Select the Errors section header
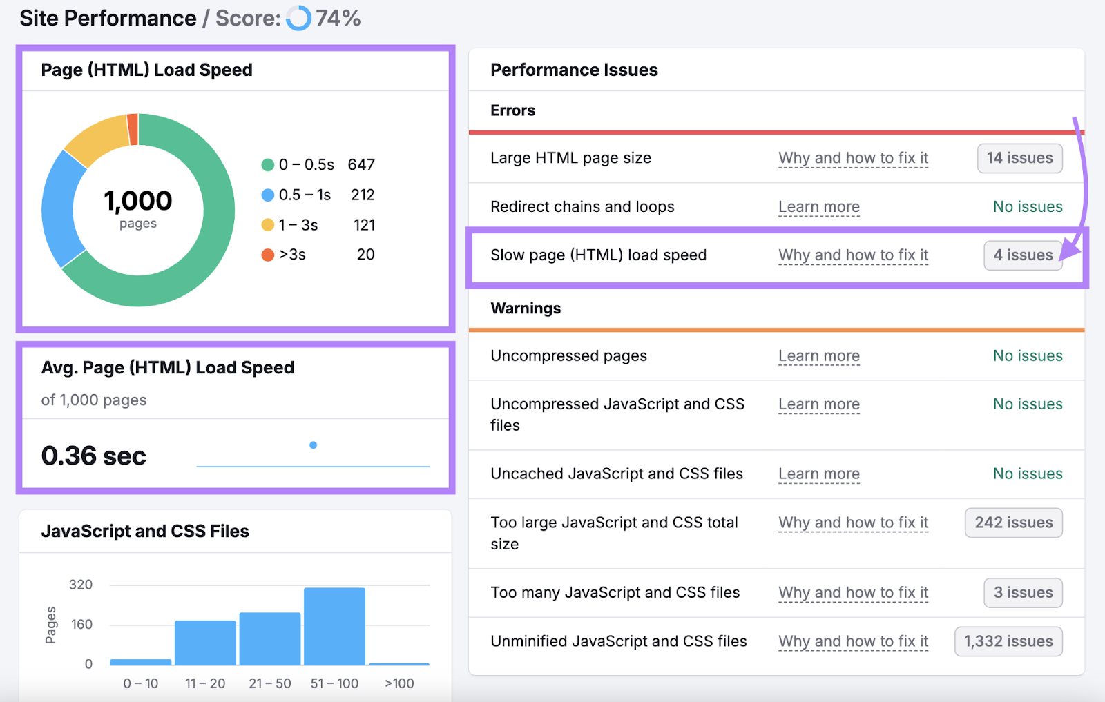The image size is (1105, 702). [512, 110]
